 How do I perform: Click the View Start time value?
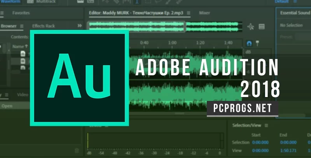point(260,151)
